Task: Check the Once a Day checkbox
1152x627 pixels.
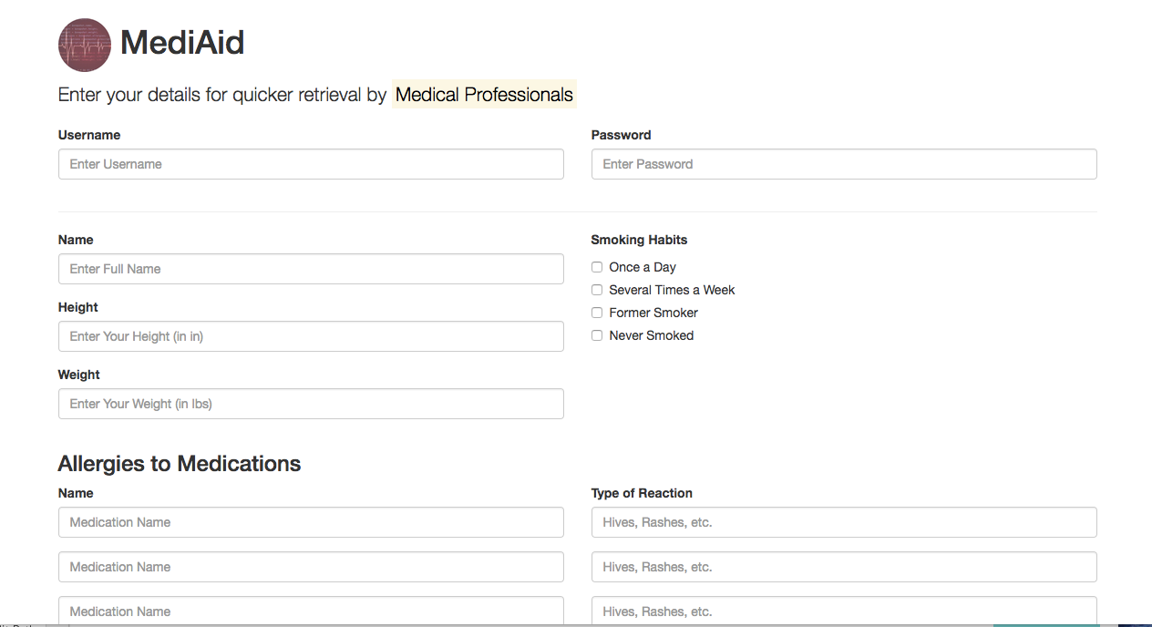Action: (x=597, y=267)
